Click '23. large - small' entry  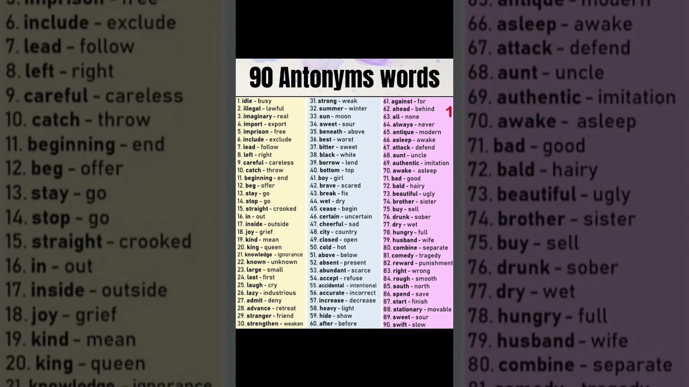[260, 270]
